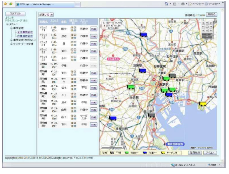
Task: Select the ECOLogi Vehicle Manager browser tab
Action: pyautogui.click(x=45, y=4)
